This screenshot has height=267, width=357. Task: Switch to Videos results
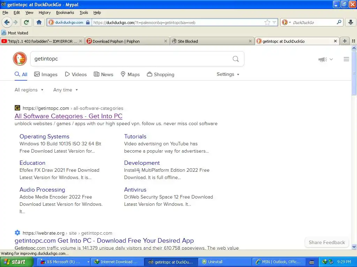76,74
